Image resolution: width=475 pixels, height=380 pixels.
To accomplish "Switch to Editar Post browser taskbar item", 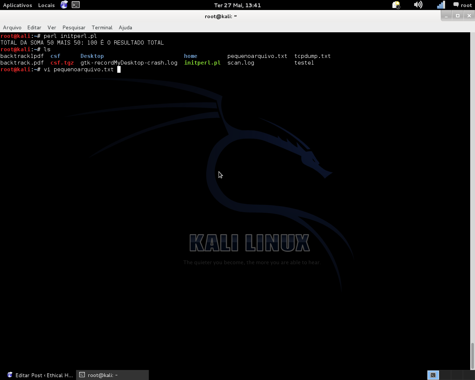I will tap(40, 375).
